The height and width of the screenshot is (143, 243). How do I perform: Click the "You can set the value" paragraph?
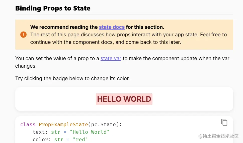pos(58,58)
